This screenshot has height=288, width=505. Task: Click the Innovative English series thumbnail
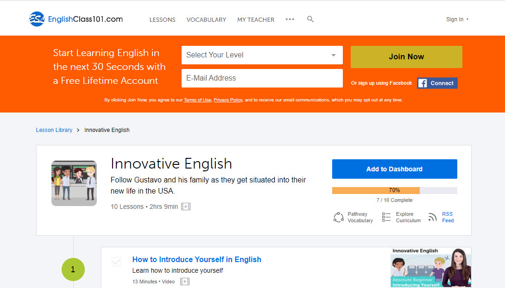[74, 183]
